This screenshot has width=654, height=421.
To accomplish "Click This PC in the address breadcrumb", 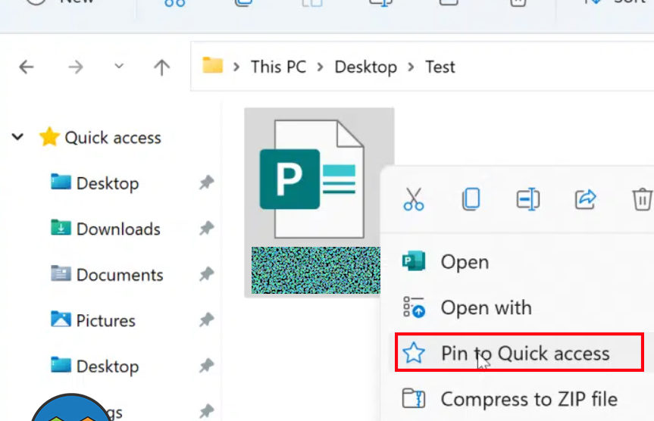I will (278, 67).
